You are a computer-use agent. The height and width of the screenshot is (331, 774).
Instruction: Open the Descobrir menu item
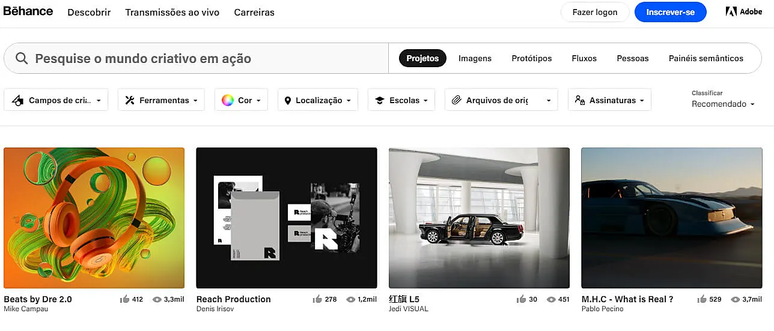pyautogui.click(x=89, y=12)
